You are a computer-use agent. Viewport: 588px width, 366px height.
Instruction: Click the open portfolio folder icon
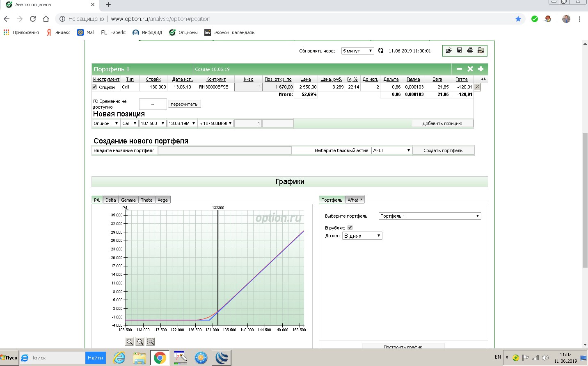pos(448,50)
